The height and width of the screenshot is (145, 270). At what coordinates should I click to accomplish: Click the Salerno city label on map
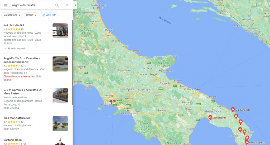click(128, 108)
